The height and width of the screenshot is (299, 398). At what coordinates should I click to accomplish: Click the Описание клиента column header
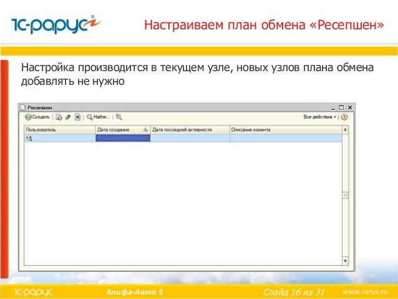(286, 130)
